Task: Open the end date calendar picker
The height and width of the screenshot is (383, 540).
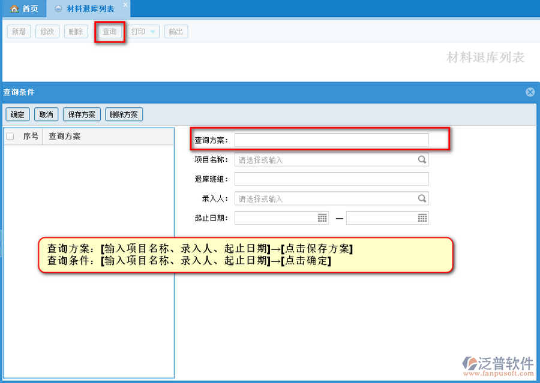Action: pyautogui.click(x=422, y=218)
